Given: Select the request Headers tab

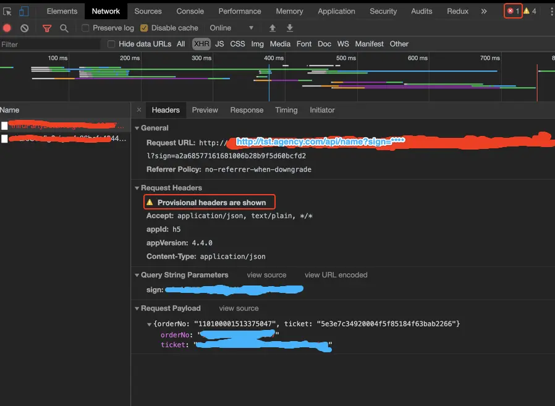Looking at the screenshot, I should point(166,110).
